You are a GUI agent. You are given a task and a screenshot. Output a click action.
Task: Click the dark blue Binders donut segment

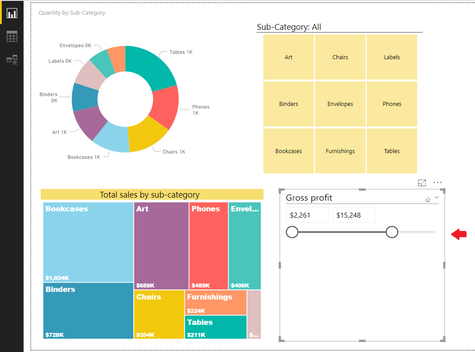point(85,97)
